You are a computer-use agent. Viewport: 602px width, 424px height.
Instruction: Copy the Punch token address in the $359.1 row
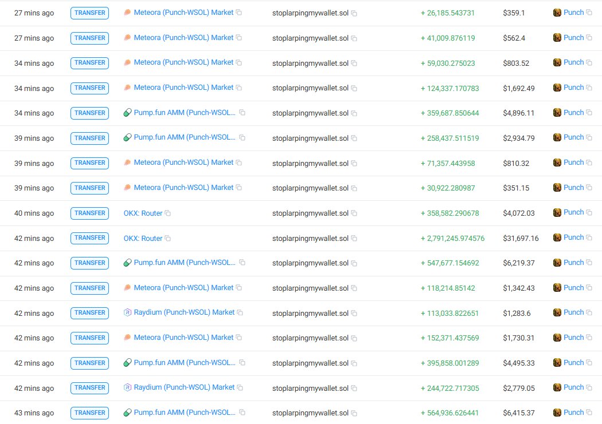point(589,13)
